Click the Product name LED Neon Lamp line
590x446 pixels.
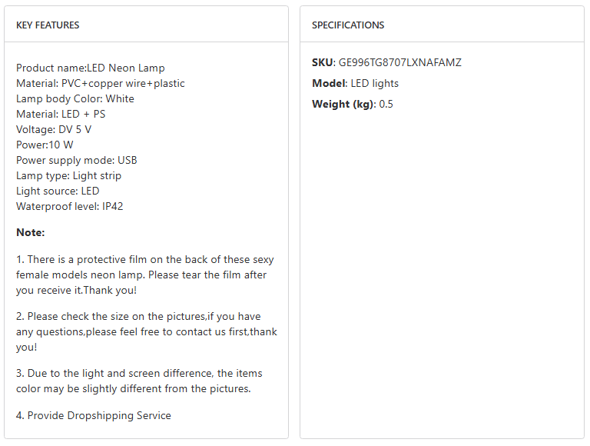91,68
